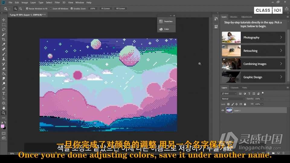Turn layer filtering on or off

(x=263, y=93)
